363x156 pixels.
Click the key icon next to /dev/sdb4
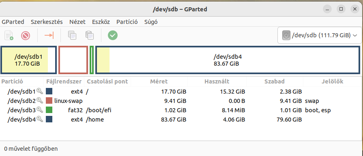(x=40, y=120)
